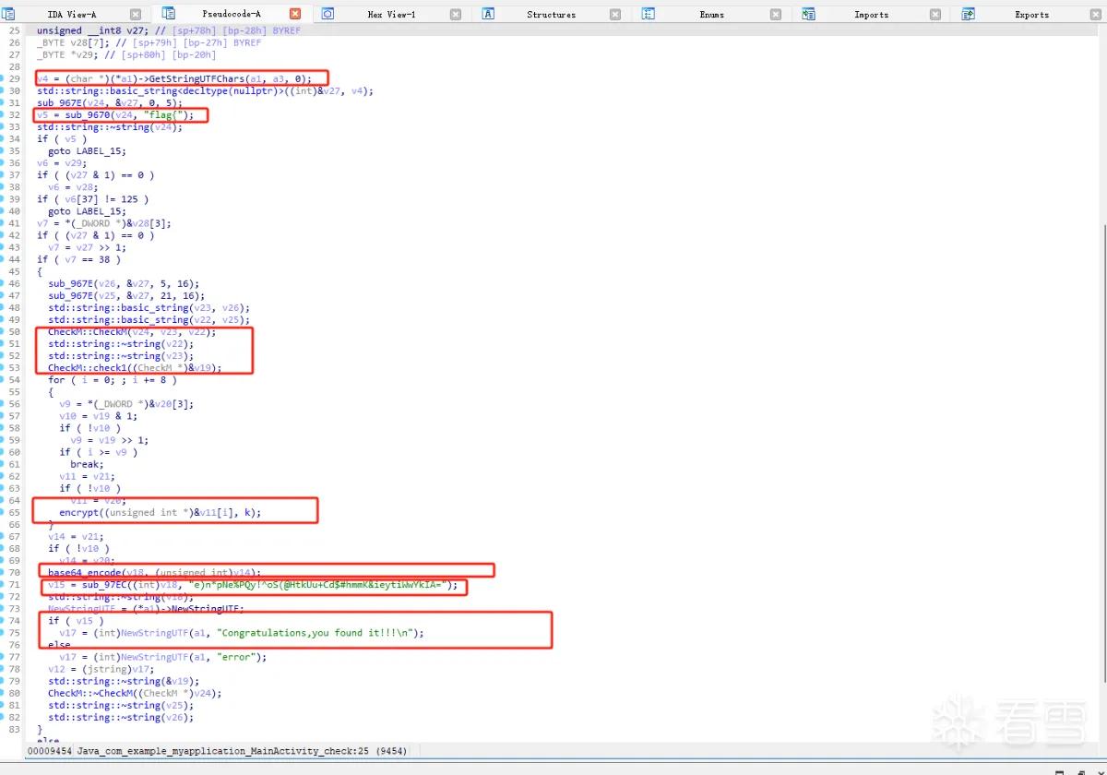
Task: Switch to the IDA View-A tab
Action: coord(72,15)
